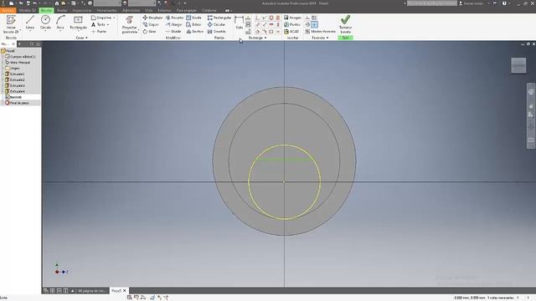Select Cuerpos sólidos in browser tree

(20, 57)
